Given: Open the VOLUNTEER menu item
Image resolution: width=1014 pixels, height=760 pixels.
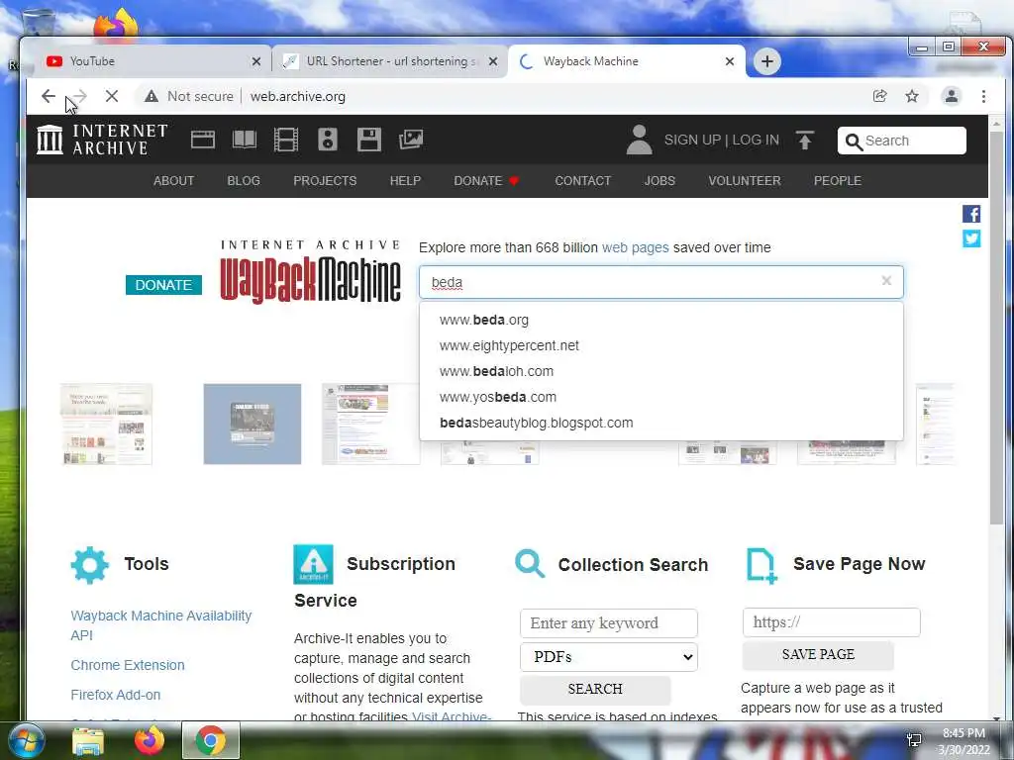Looking at the screenshot, I should tap(745, 181).
